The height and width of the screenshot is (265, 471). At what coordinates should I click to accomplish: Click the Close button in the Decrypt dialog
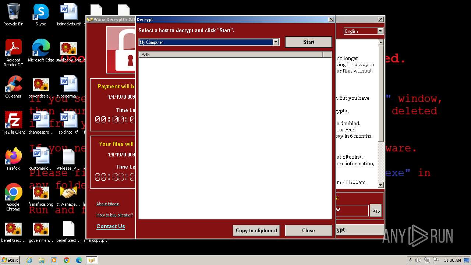point(308,230)
